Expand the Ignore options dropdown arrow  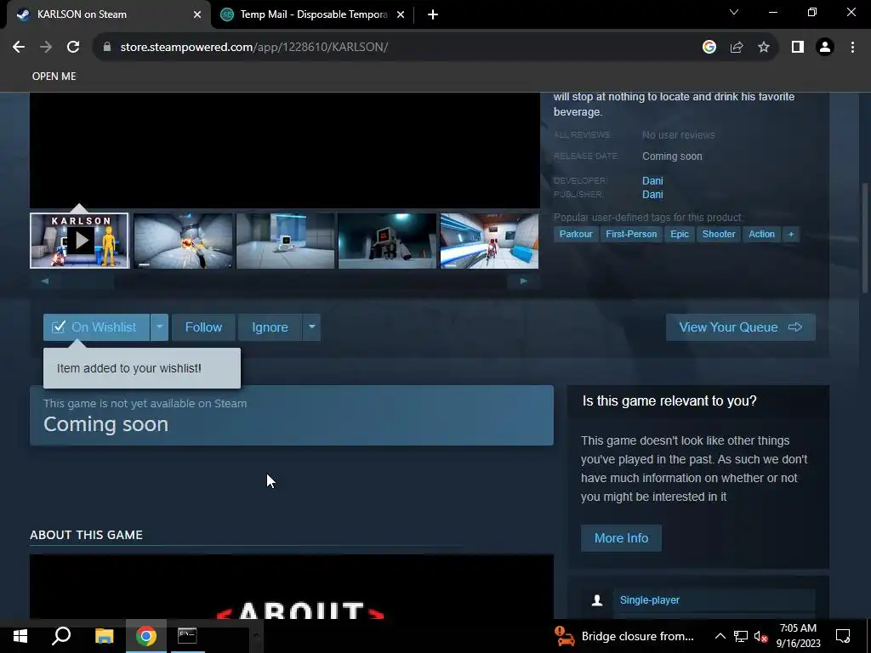(311, 327)
